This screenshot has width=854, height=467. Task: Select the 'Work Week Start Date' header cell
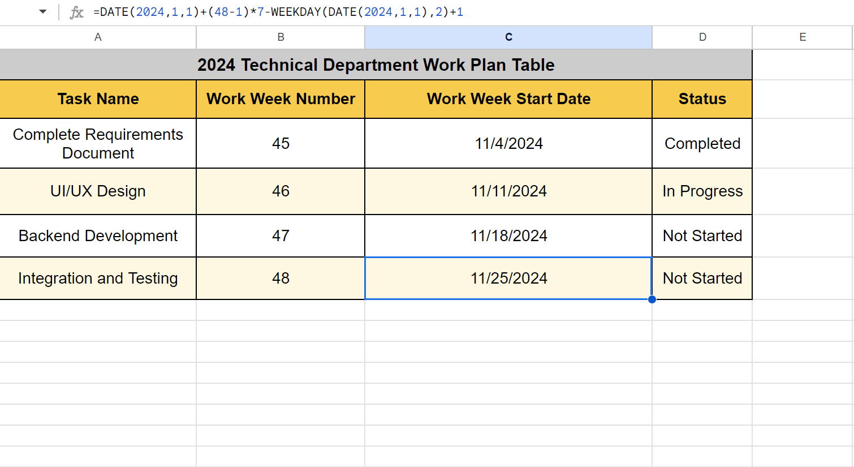click(x=508, y=99)
